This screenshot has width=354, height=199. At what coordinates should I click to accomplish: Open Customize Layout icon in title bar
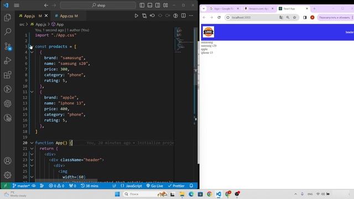pos(165,5)
